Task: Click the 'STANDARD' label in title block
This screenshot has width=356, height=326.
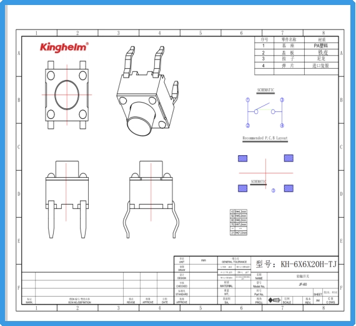Action: tap(182, 294)
